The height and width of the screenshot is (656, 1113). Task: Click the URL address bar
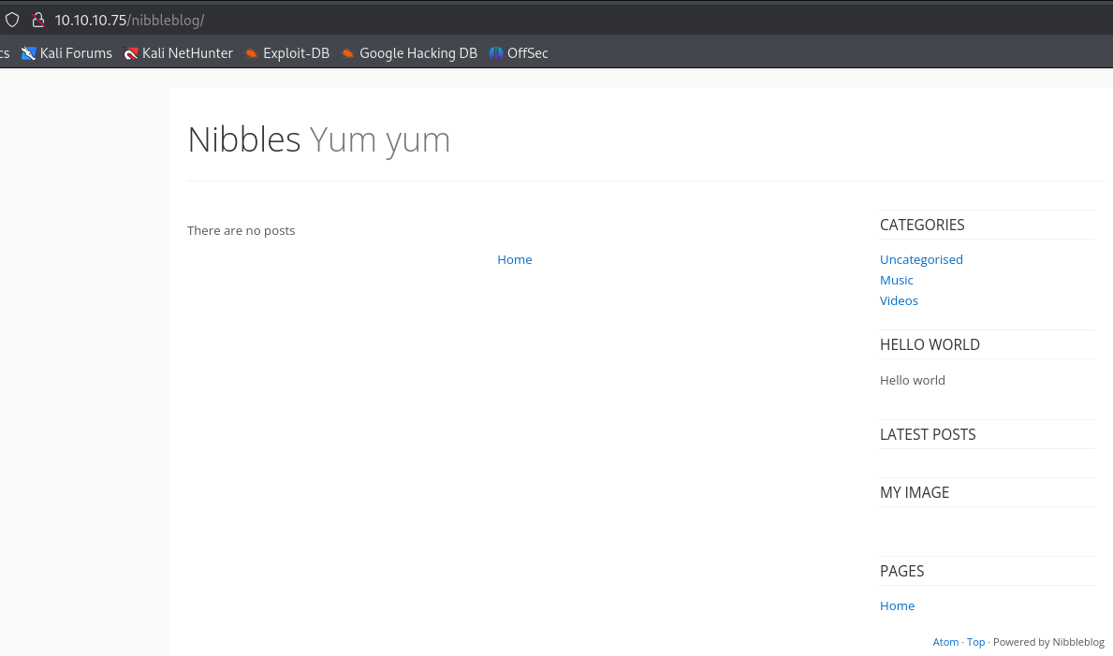(562, 20)
